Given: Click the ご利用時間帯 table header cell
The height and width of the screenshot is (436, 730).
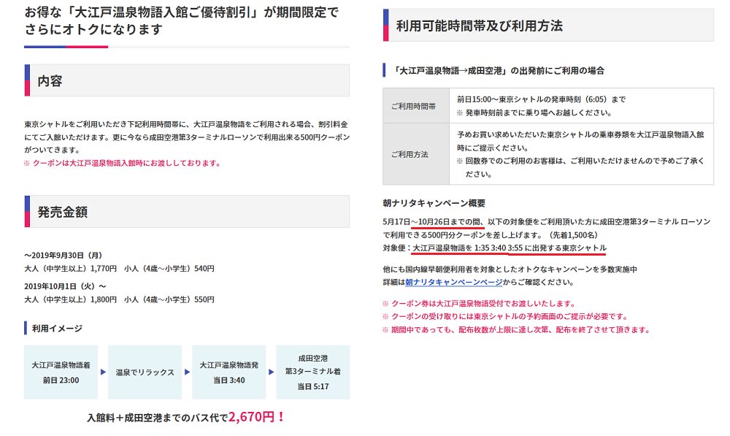Looking at the screenshot, I should [416, 106].
